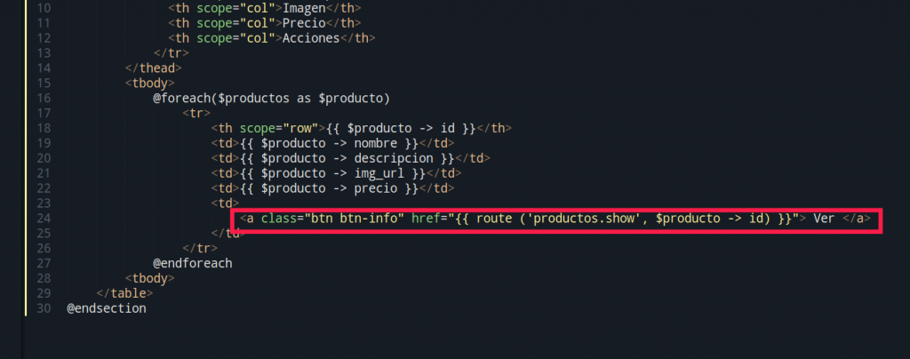Click 'nombre' in the Blade expression
The width and height of the screenshot is (910, 359).
click(375, 143)
